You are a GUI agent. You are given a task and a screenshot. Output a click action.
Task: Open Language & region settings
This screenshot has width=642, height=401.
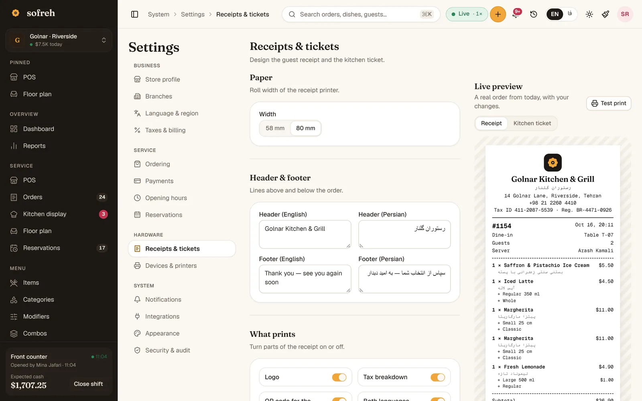point(182,113)
